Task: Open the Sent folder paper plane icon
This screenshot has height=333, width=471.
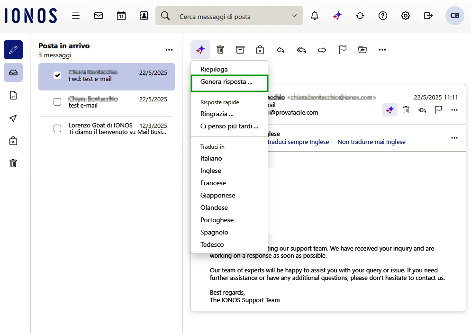Action: [x=13, y=118]
